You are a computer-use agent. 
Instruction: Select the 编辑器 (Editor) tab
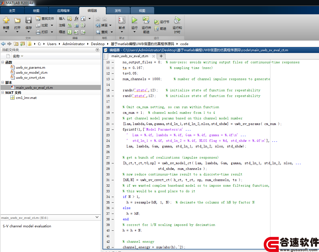[x=92, y=11]
